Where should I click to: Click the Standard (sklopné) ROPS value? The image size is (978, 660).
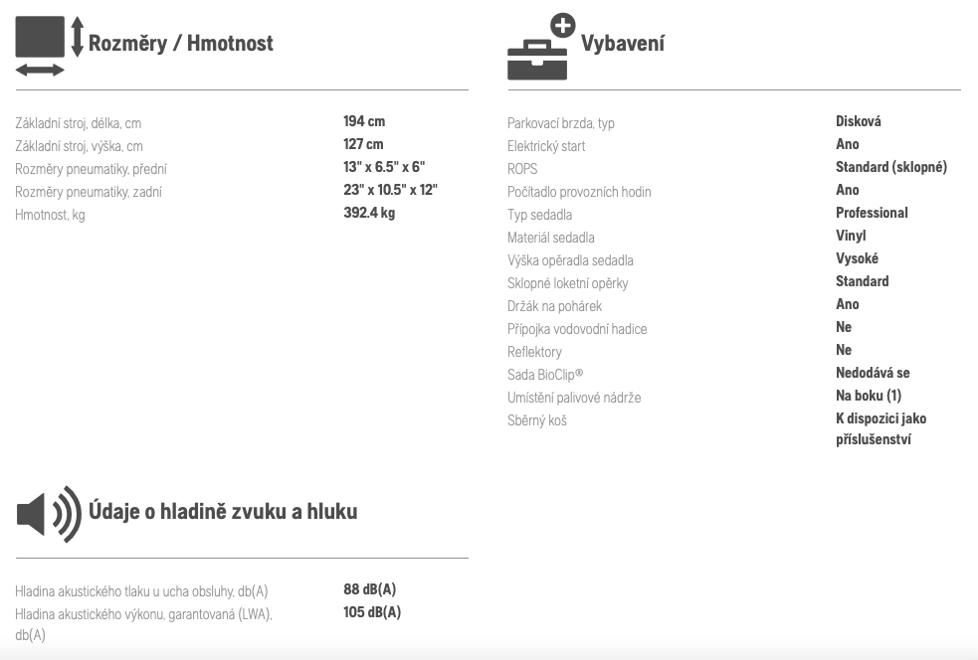(x=891, y=167)
